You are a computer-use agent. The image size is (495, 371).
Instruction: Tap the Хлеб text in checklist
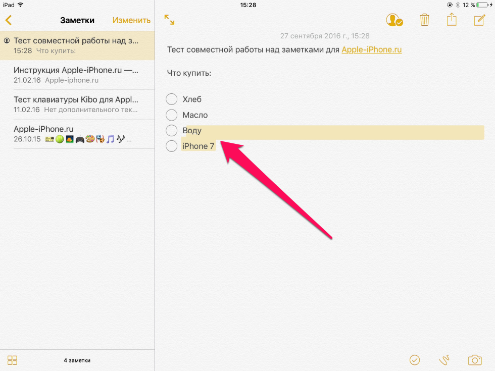pos(192,99)
